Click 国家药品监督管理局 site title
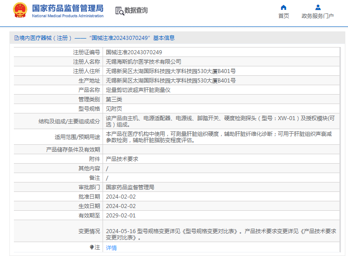 tap(68, 8)
